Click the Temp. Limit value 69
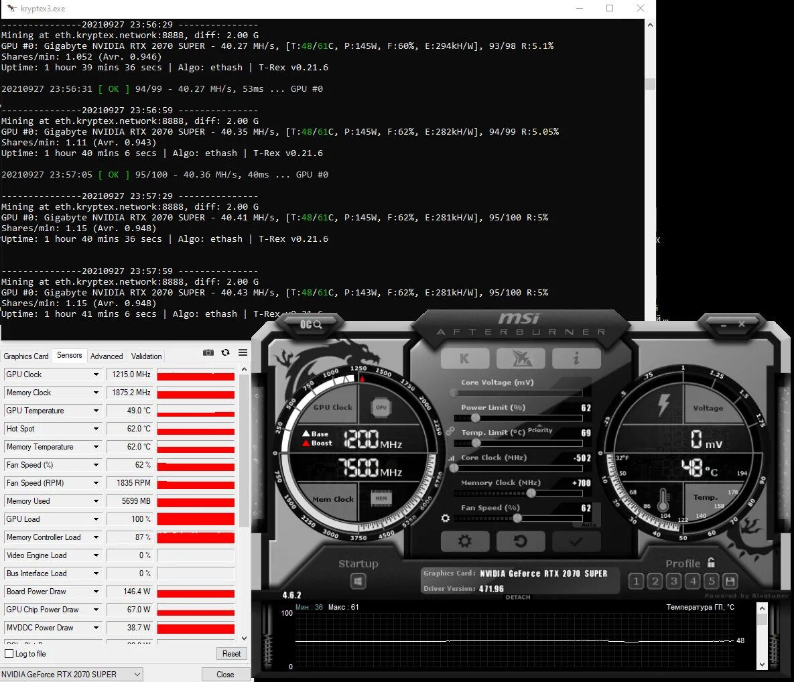The width and height of the screenshot is (794, 682). pos(586,433)
